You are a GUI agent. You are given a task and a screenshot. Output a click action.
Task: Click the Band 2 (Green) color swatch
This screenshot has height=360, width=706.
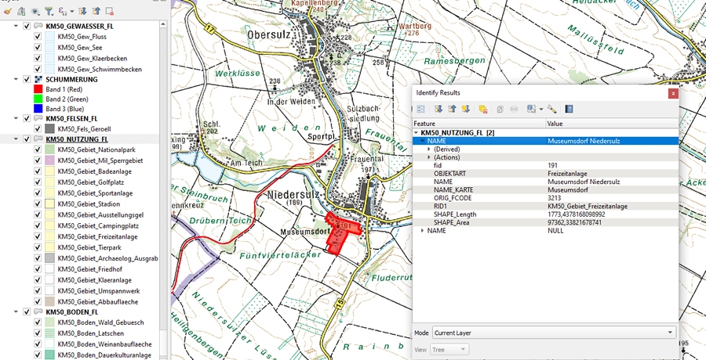(x=38, y=99)
